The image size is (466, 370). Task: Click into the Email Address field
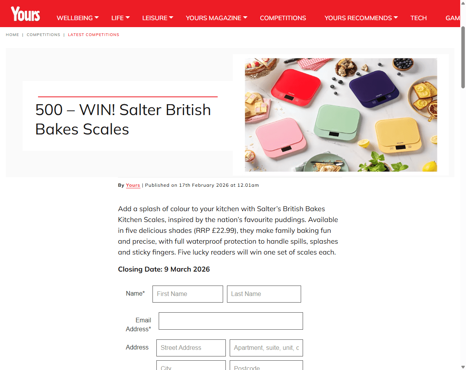231,321
